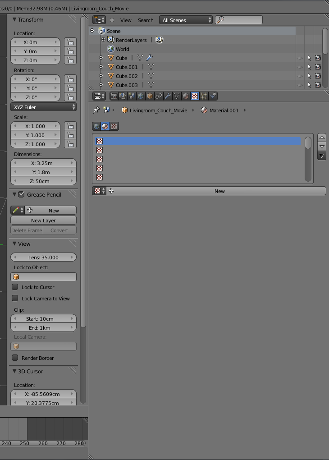Open the Object Constraints properties tab
Screen dimensions: 329x460
(159, 96)
